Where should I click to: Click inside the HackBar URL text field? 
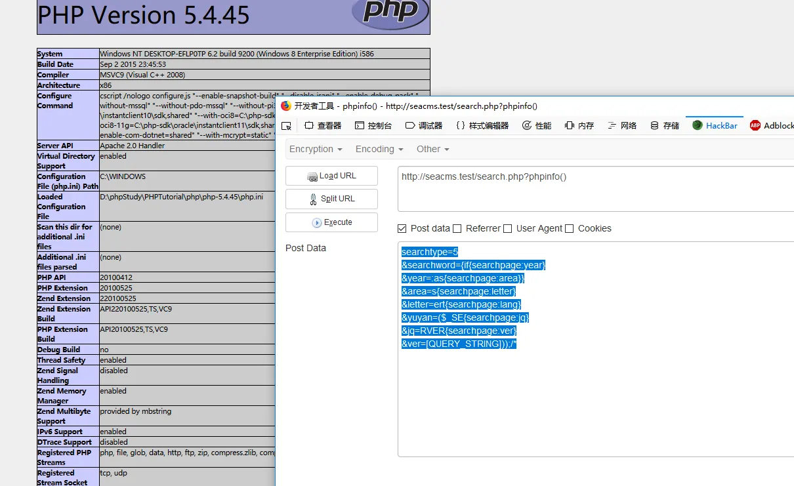point(591,189)
